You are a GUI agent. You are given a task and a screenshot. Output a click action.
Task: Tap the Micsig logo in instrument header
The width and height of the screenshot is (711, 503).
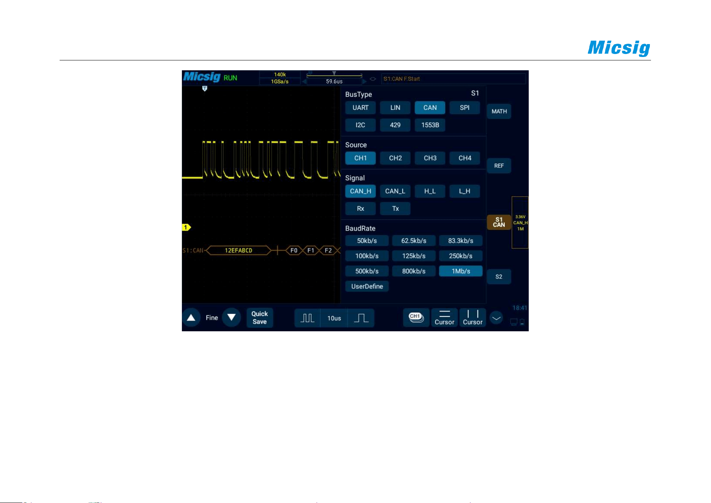pos(202,77)
